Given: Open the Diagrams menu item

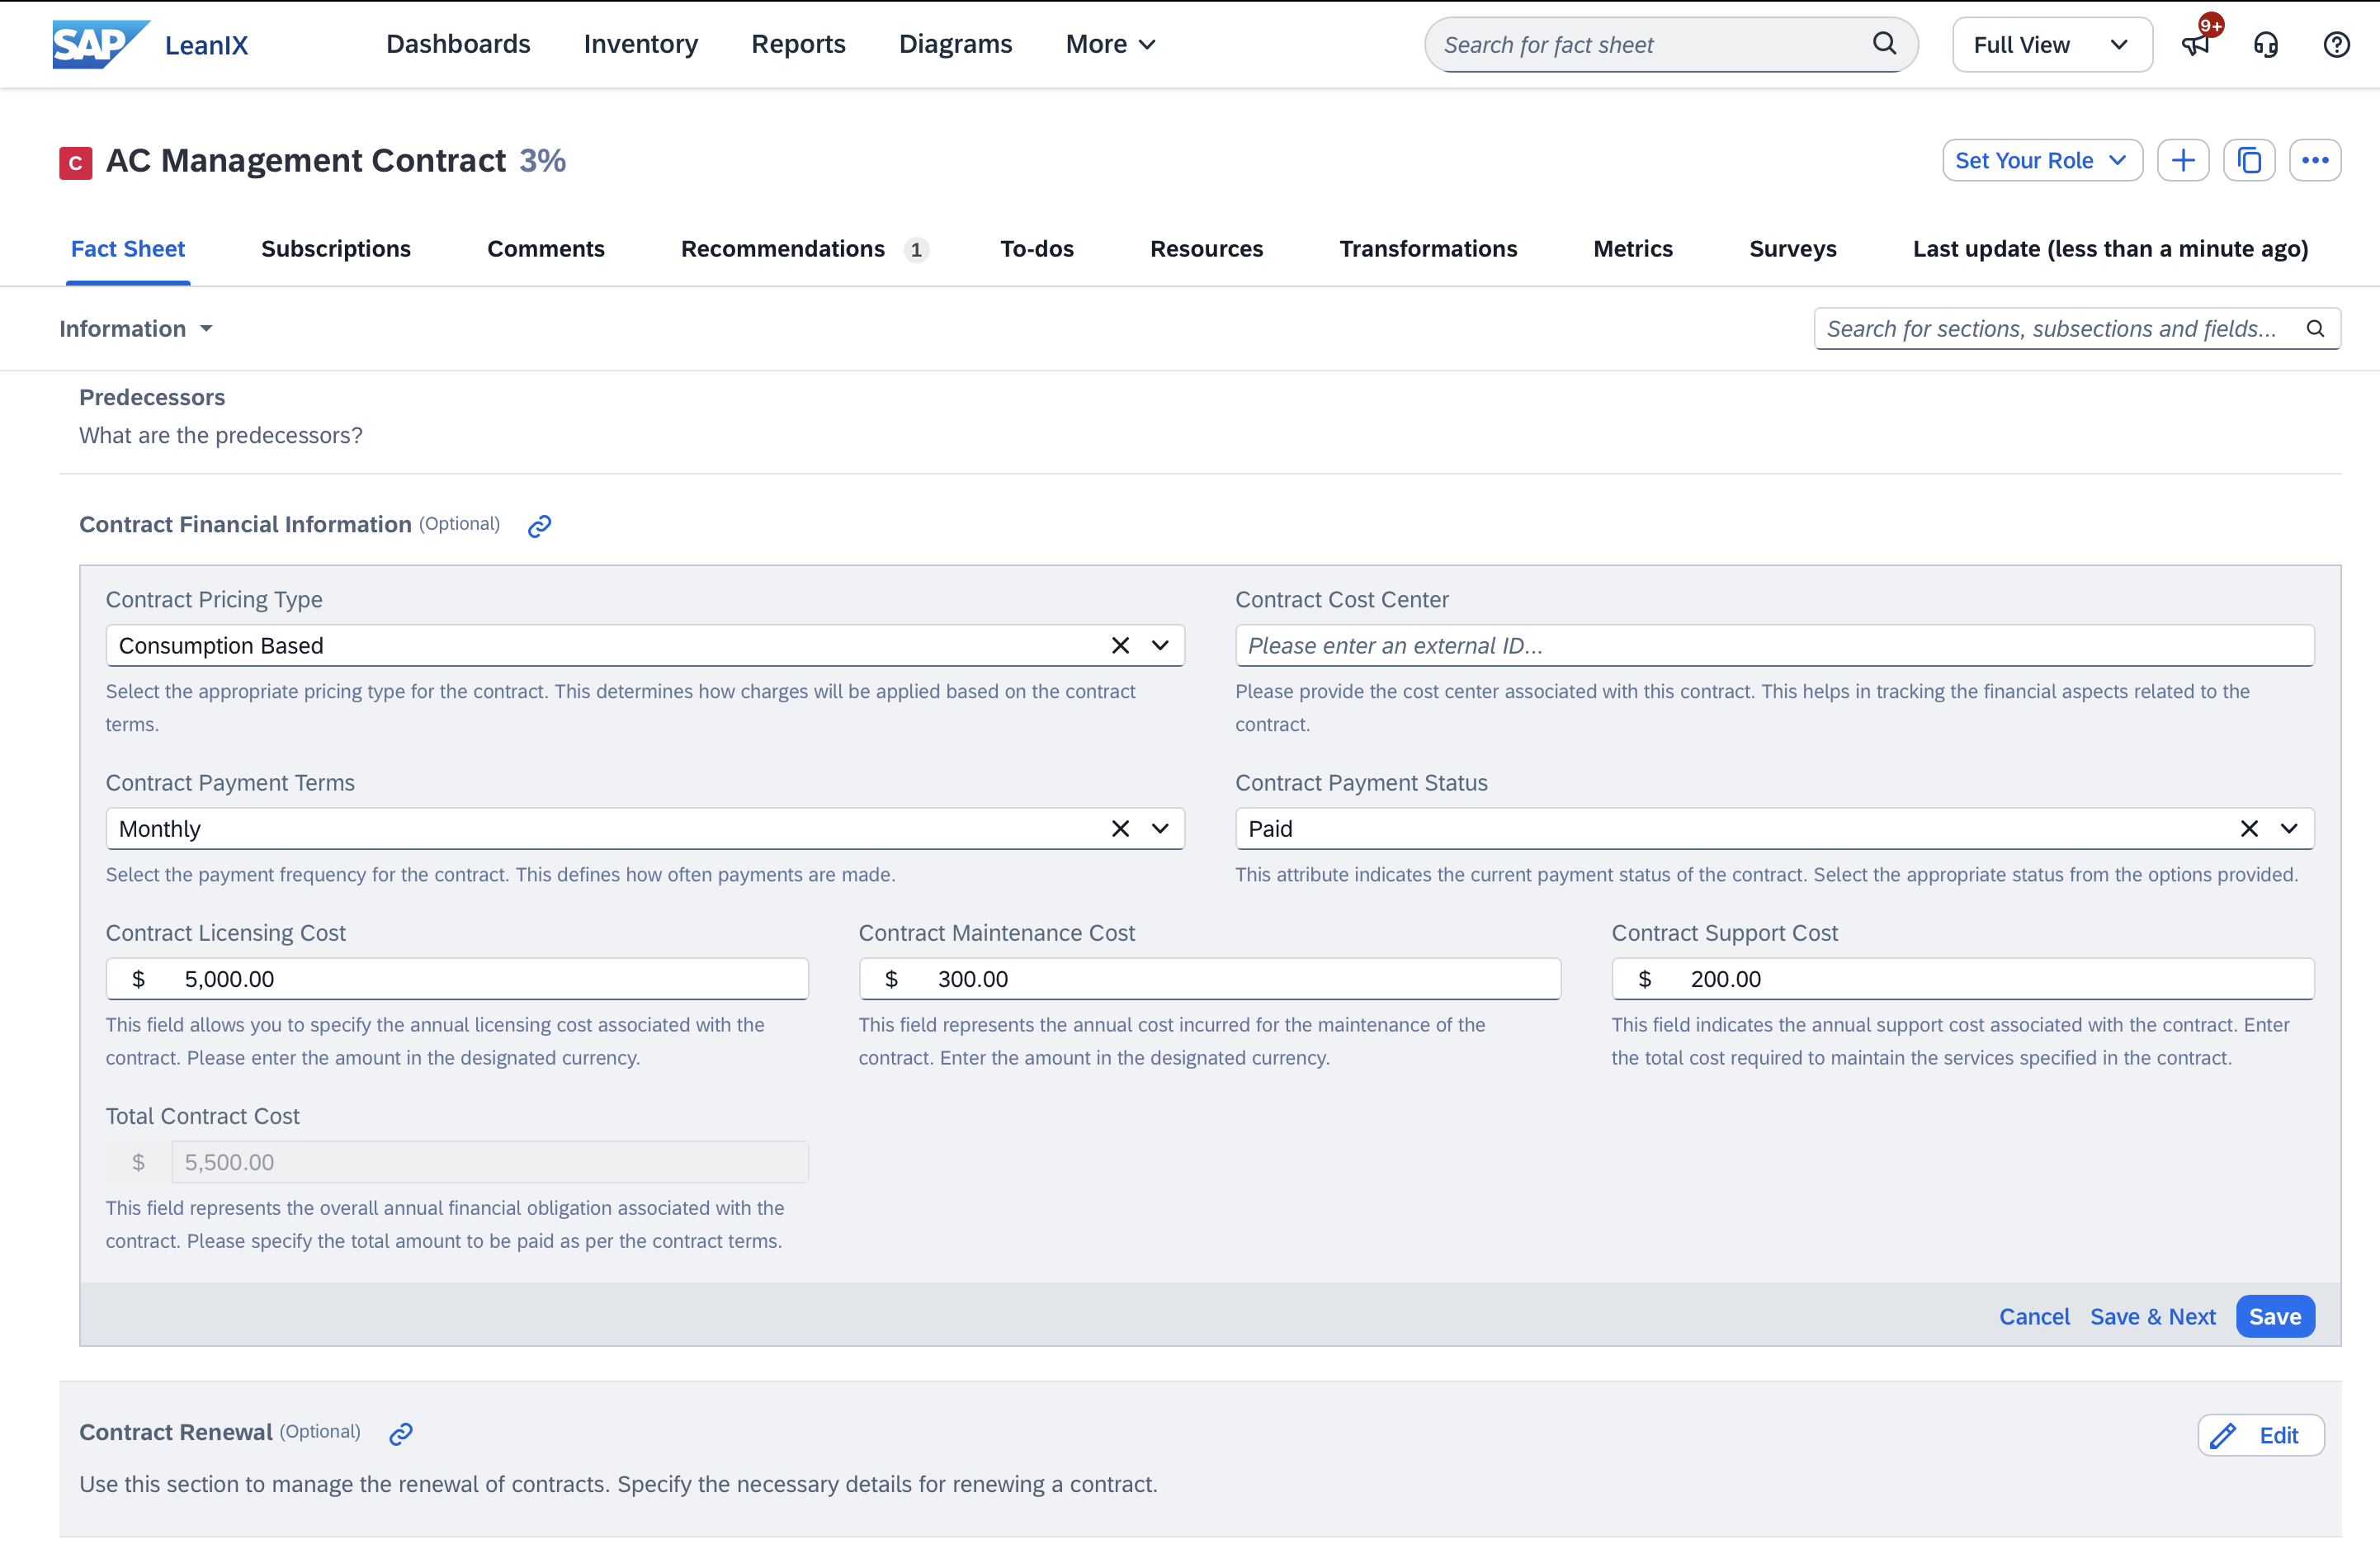Looking at the screenshot, I should tap(955, 44).
